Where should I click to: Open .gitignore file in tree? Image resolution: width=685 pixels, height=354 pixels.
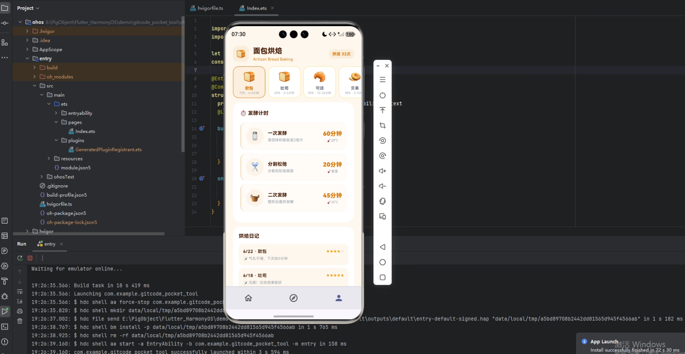pyautogui.click(x=54, y=186)
